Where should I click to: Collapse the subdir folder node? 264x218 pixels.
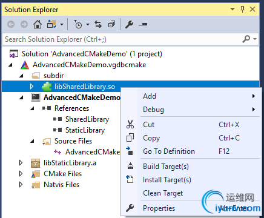(21, 76)
